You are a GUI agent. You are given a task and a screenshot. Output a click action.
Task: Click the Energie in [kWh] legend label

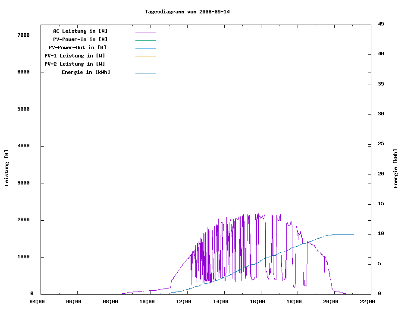[x=86, y=72]
